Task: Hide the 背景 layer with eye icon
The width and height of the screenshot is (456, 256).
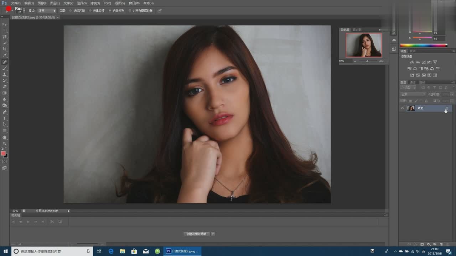Action: point(403,108)
